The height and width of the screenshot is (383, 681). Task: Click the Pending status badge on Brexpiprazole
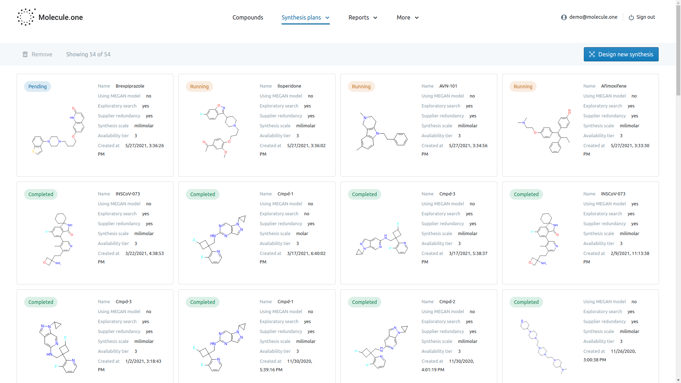click(x=38, y=87)
